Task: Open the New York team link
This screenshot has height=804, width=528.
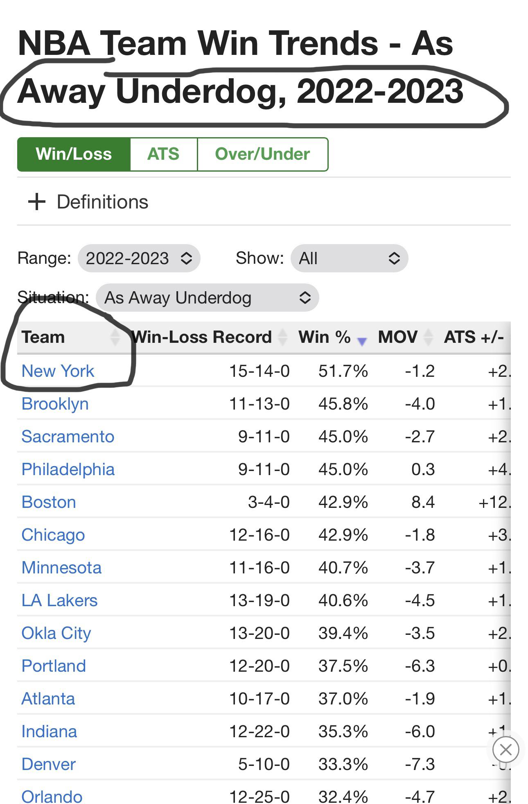Action: [58, 371]
